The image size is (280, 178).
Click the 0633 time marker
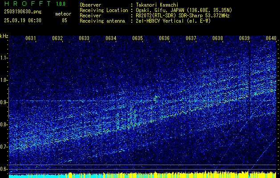point(84,38)
